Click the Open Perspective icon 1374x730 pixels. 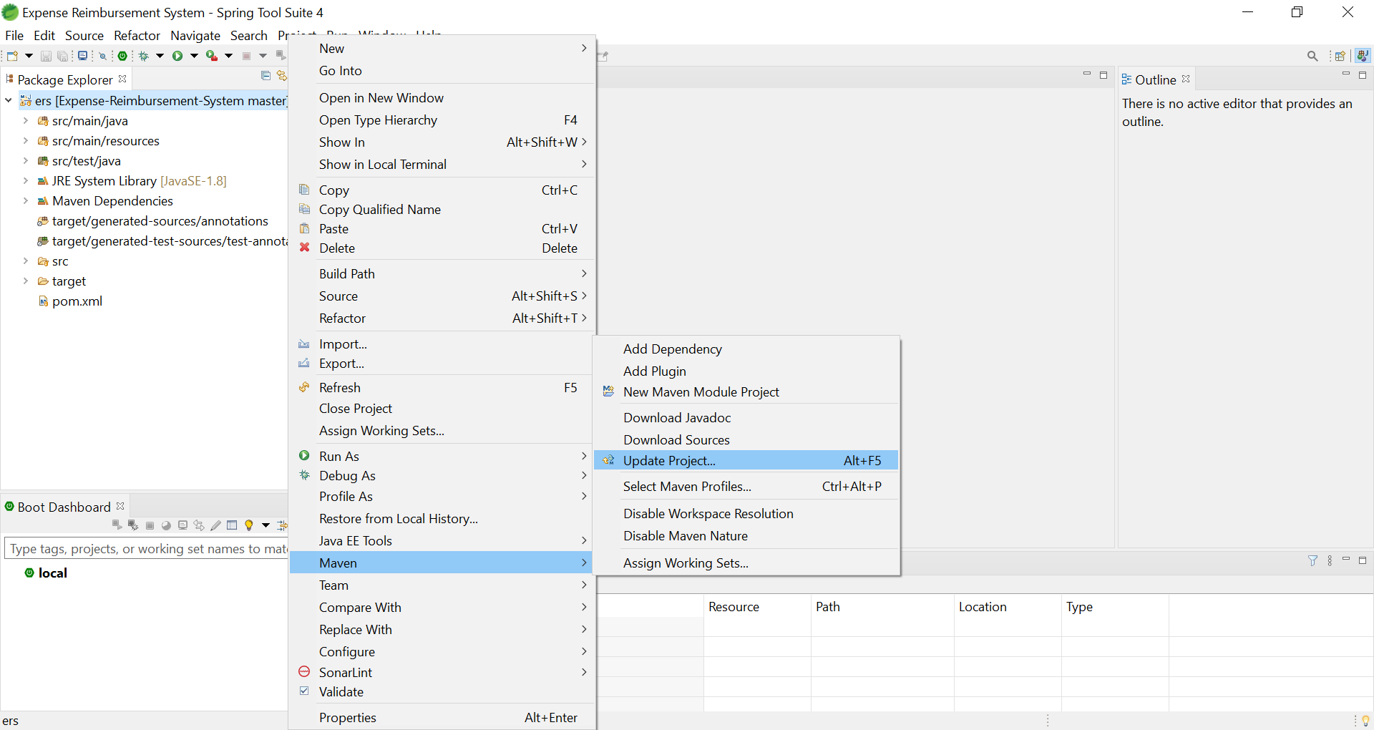[1340, 56]
